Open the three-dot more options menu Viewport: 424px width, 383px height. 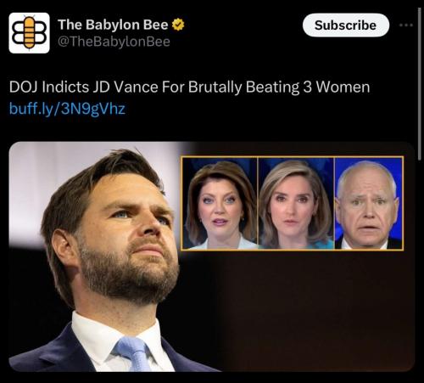tap(406, 25)
